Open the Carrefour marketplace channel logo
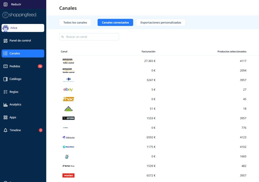259x182 pixels. pos(68,80)
